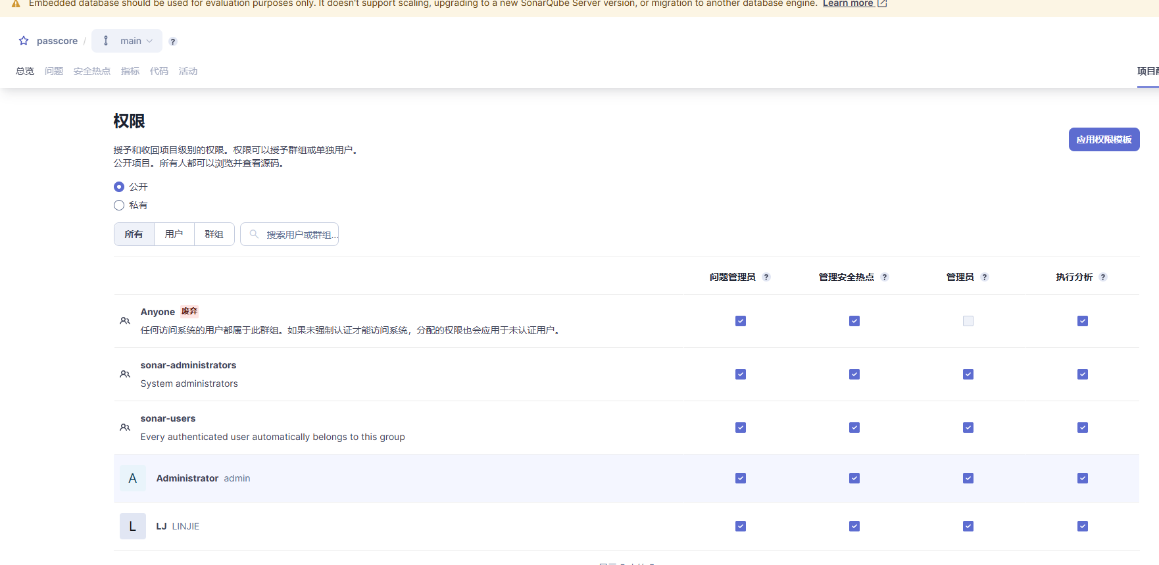Screen dimensions: 1159x565
Task: Click the branch icon beside main
Action: coord(106,41)
